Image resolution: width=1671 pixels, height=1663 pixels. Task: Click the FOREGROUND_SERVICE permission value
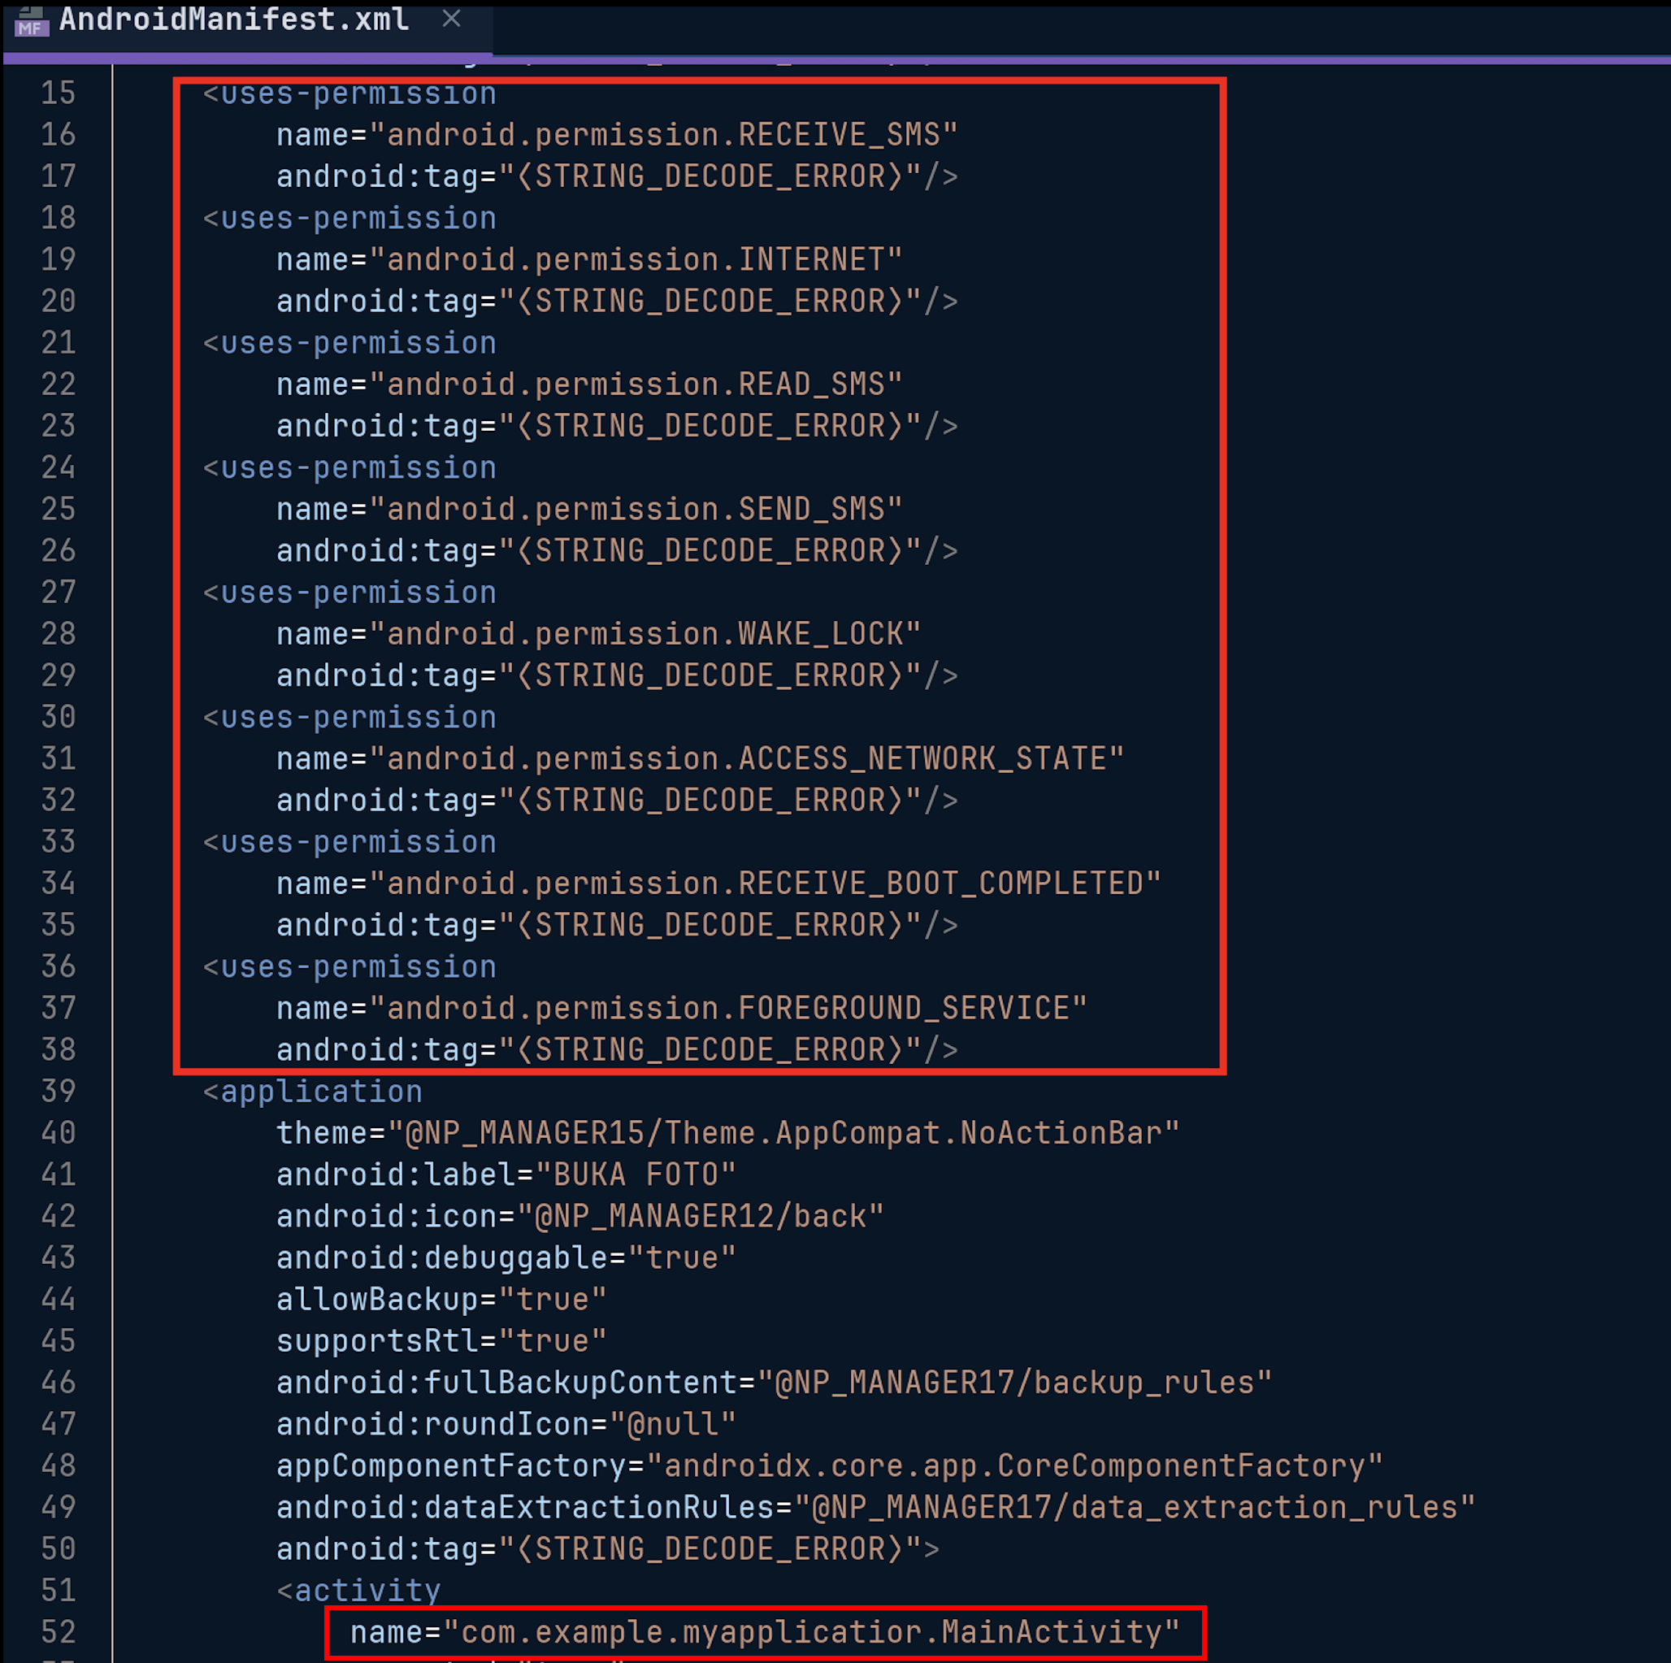(x=728, y=1008)
